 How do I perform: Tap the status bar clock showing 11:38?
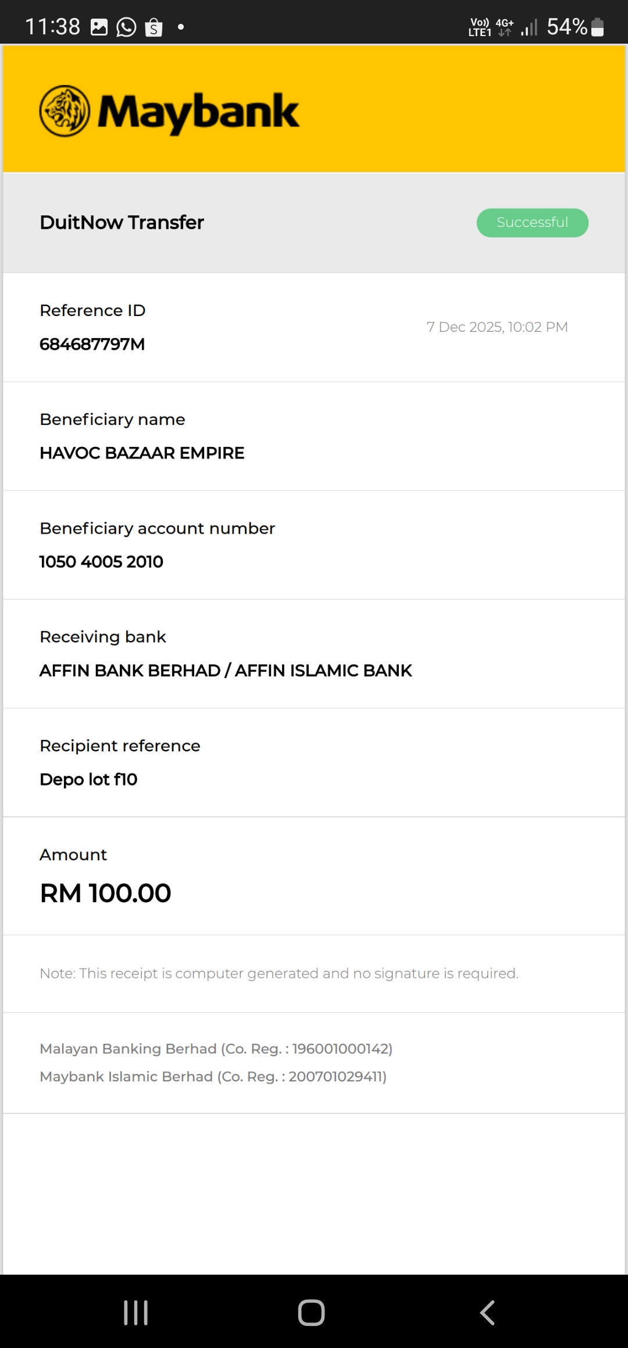click(52, 27)
